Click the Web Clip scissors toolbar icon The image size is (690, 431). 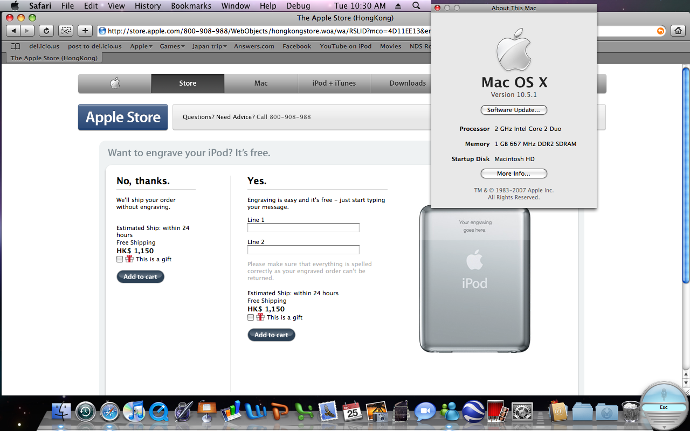[66, 31]
